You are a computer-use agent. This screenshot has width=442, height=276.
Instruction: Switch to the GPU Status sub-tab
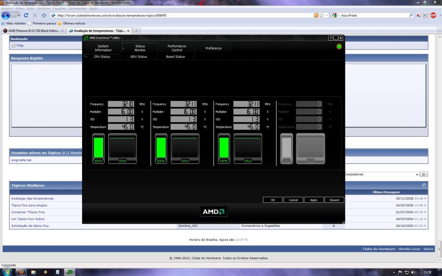click(x=139, y=56)
